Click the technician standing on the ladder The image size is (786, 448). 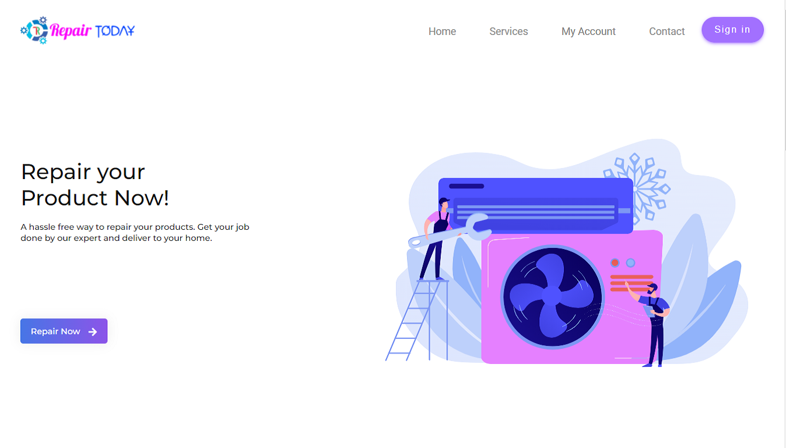click(437, 236)
